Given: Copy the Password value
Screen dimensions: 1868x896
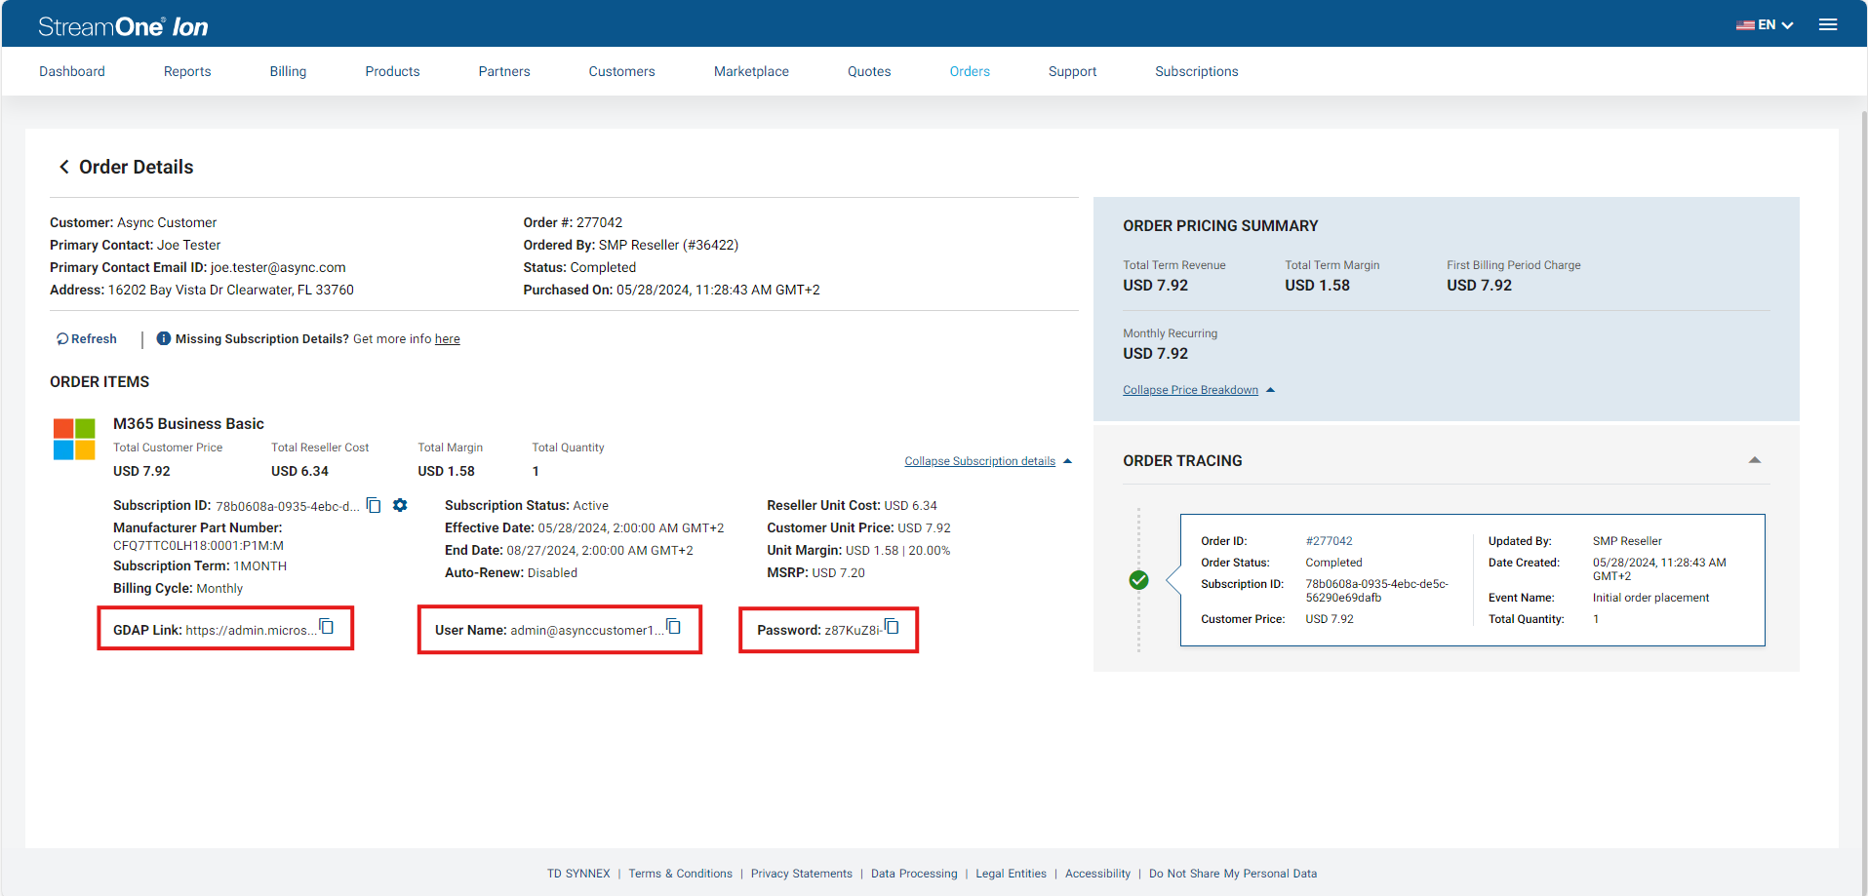Looking at the screenshot, I should tap(892, 627).
